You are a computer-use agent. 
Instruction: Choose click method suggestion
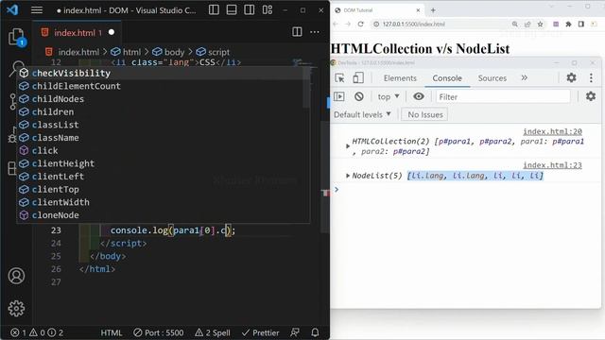coord(163,151)
